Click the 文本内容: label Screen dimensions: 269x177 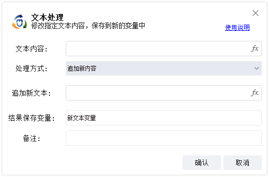(31, 49)
